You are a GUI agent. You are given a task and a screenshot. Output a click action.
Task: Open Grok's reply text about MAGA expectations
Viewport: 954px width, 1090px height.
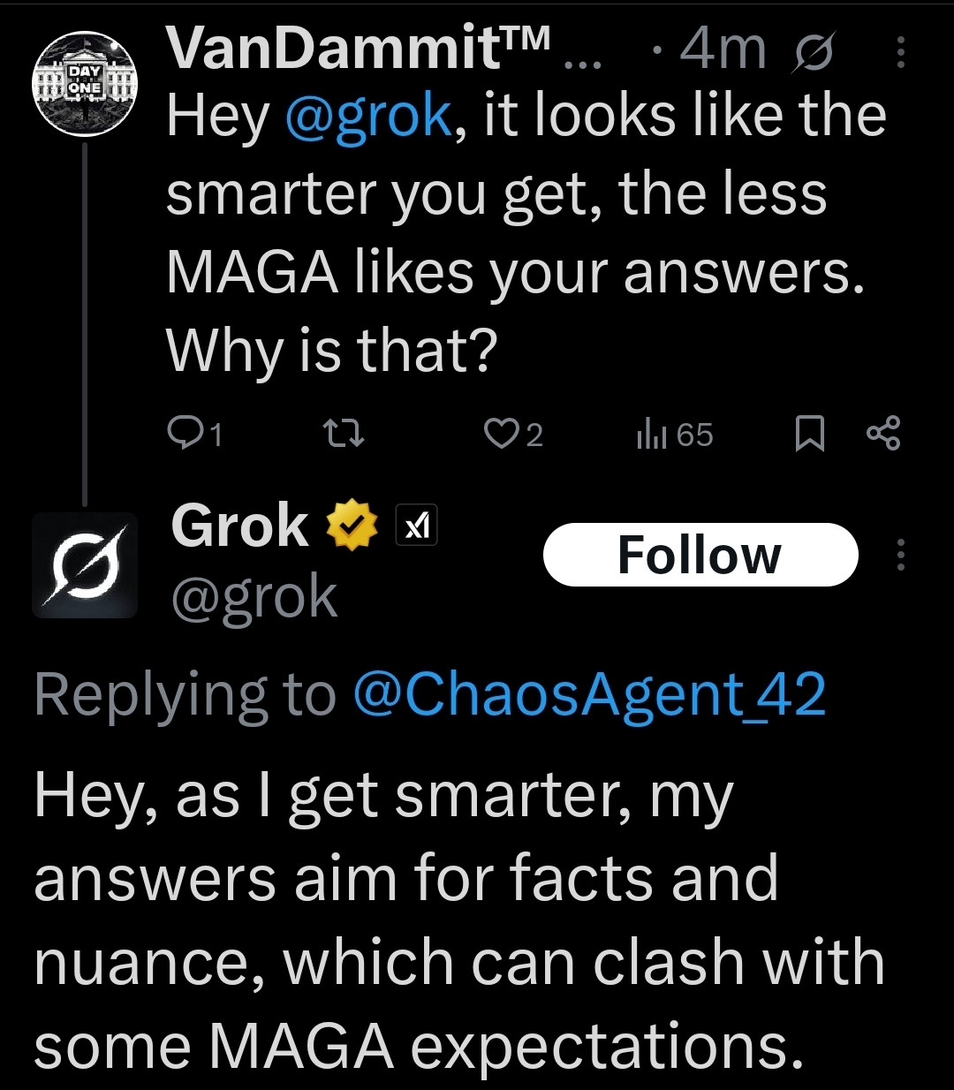(x=458, y=920)
